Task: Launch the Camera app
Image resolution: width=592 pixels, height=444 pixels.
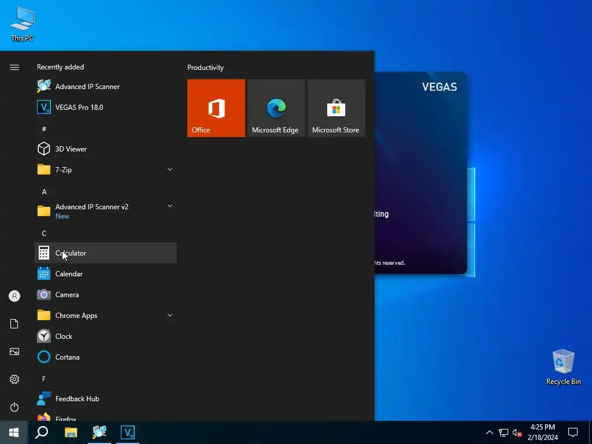Action: [x=106, y=294]
